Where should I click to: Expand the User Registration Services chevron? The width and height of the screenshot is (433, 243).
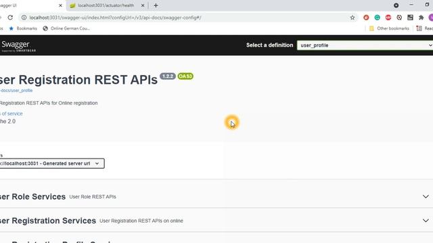426,221
